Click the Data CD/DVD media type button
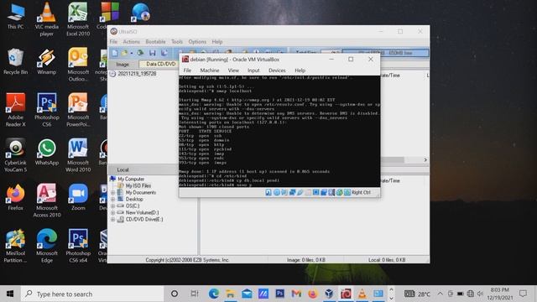 click(160, 64)
